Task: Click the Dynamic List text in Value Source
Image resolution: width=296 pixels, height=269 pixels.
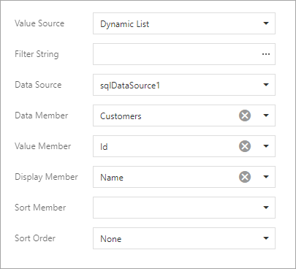Action: (125, 24)
